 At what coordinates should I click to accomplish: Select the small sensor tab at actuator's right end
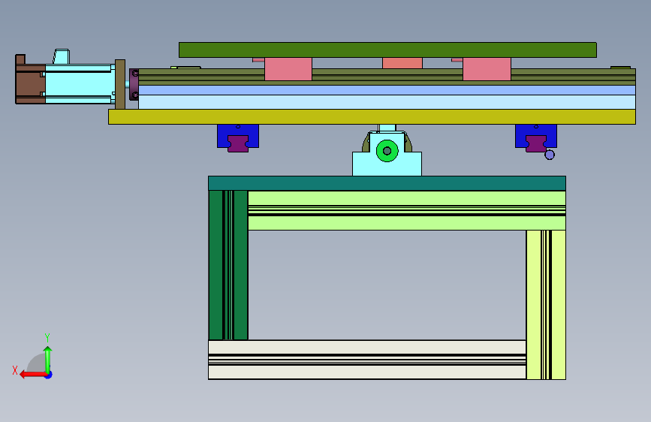pos(620,68)
